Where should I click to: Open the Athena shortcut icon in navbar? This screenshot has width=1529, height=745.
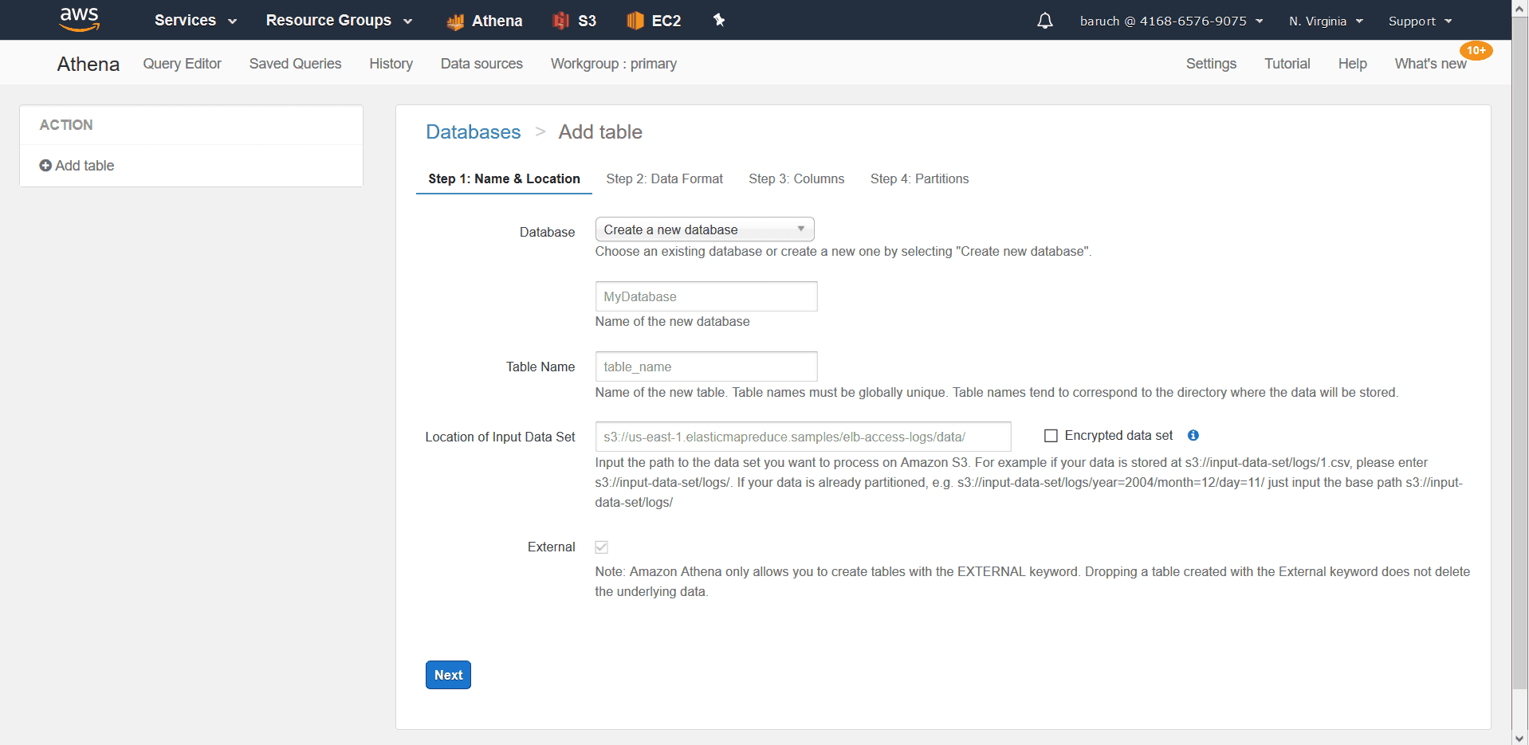click(x=455, y=22)
